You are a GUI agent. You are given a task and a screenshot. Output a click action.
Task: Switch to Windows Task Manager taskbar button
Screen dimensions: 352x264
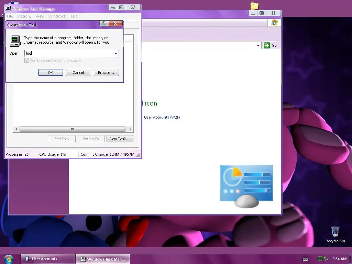(x=102, y=259)
